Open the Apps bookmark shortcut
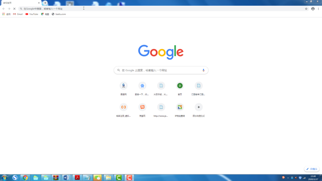322x181 pixels. click(6, 14)
